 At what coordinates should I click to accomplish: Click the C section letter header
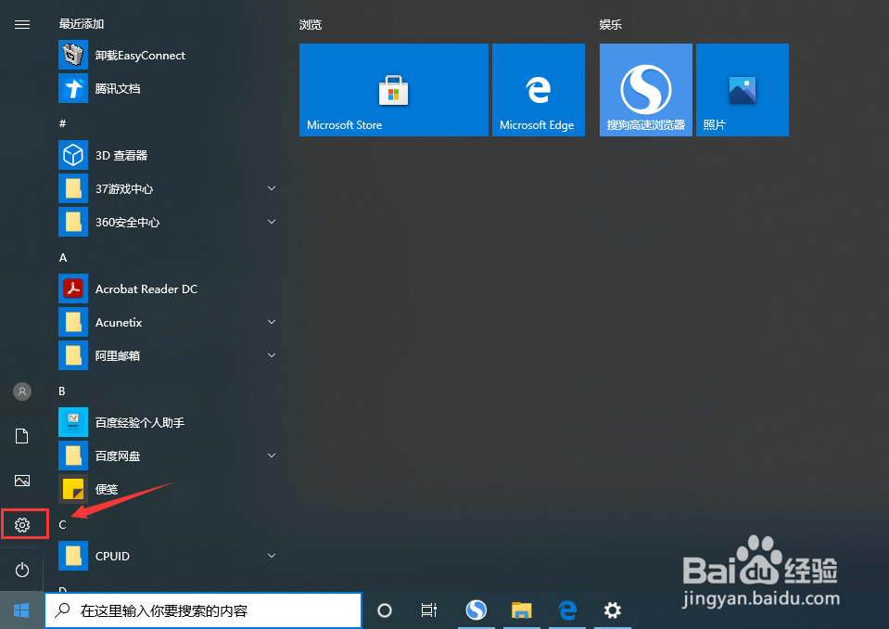(62, 525)
